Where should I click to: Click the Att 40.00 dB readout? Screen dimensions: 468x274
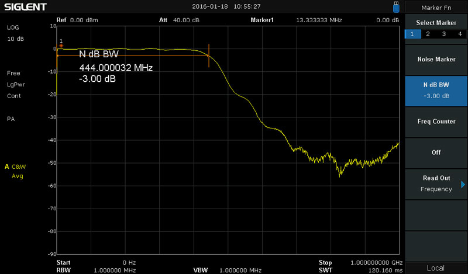(179, 20)
